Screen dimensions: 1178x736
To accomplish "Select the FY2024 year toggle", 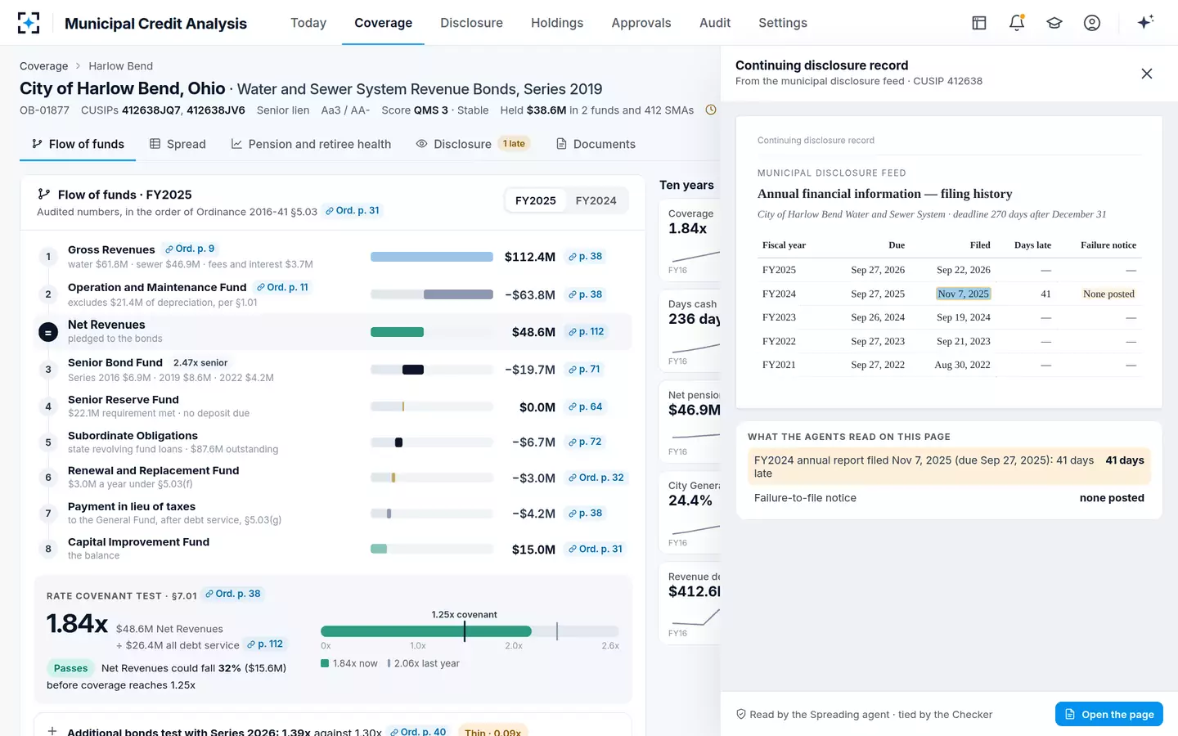I will (x=596, y=200).
